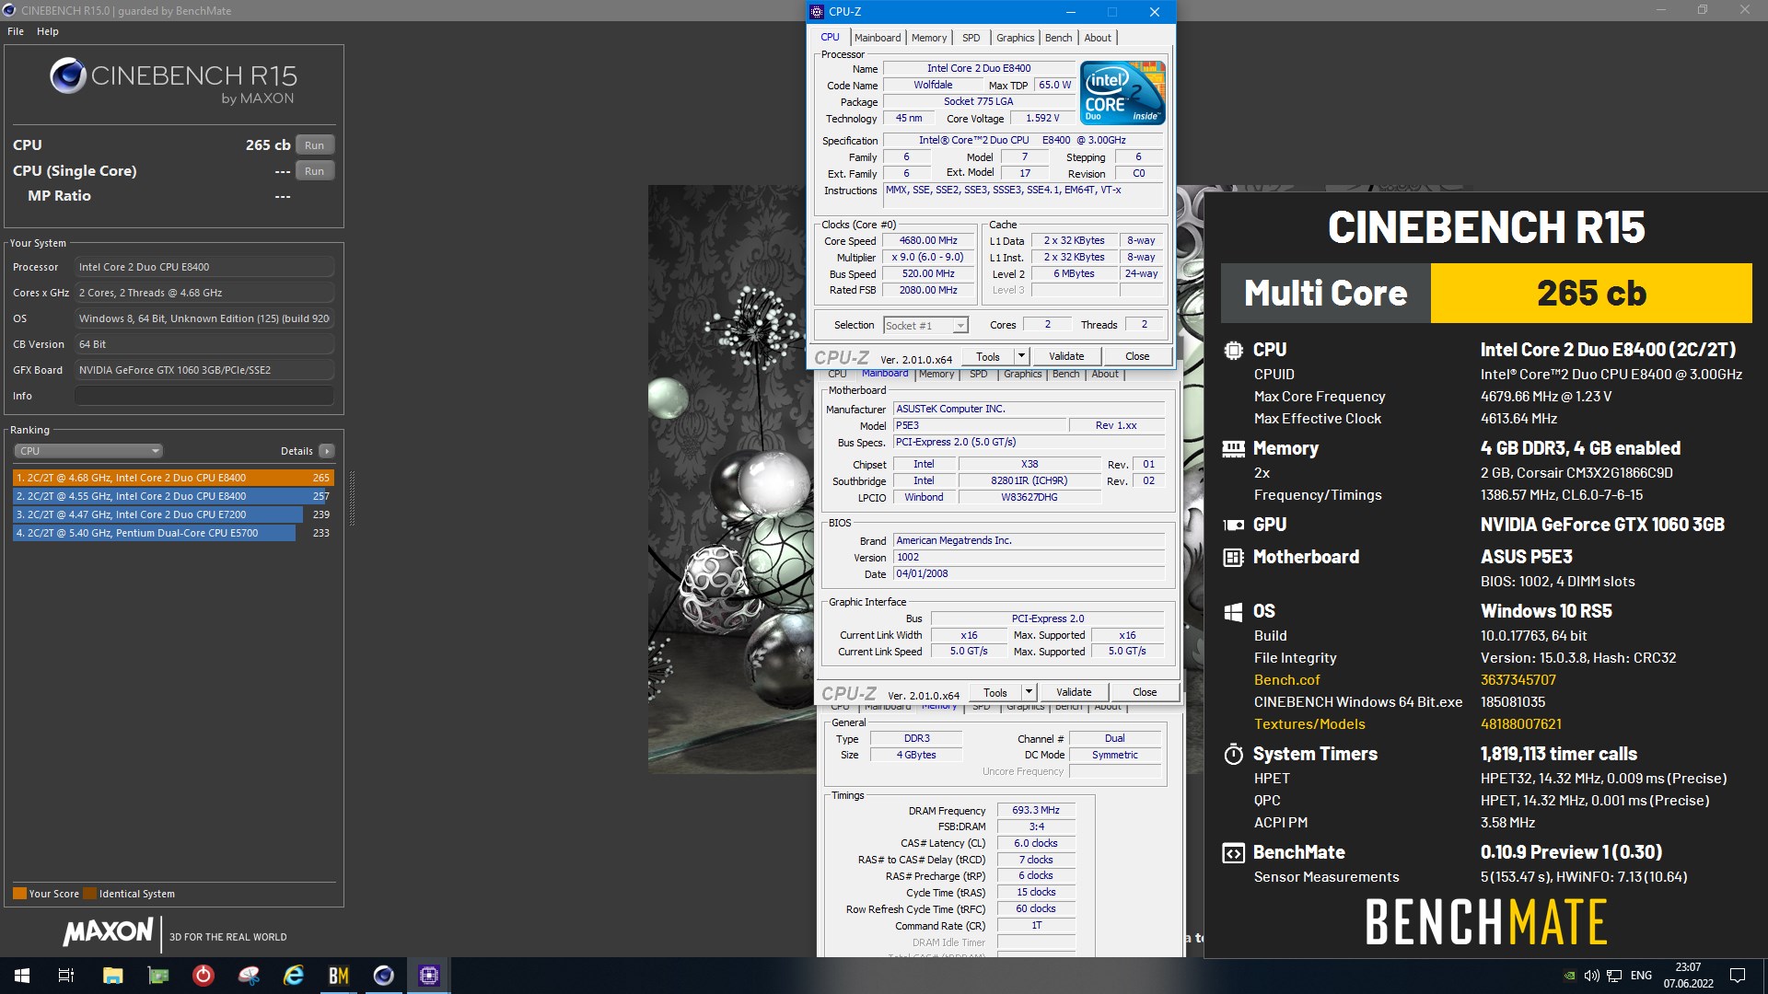
Task: Open the Ranking Details arrow
Action: tap(327, 451)
